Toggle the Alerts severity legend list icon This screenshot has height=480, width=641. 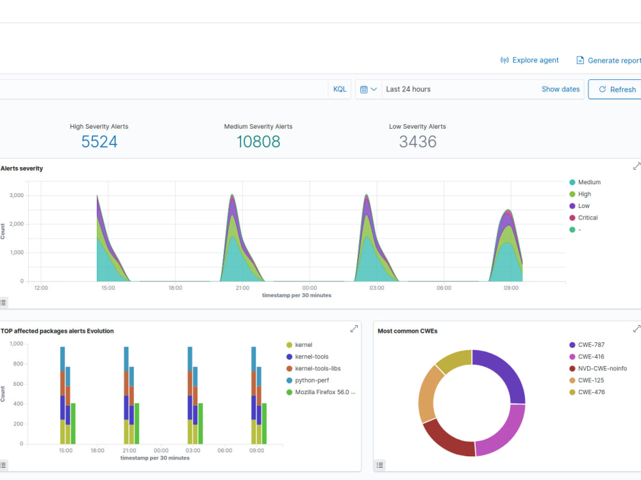(3, 303)
